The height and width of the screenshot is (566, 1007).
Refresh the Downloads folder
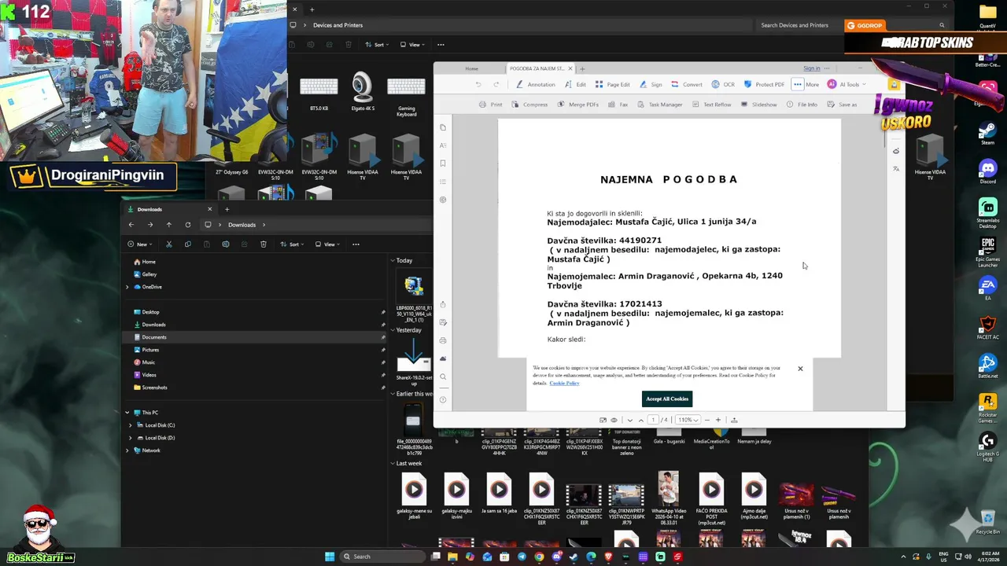187,225
